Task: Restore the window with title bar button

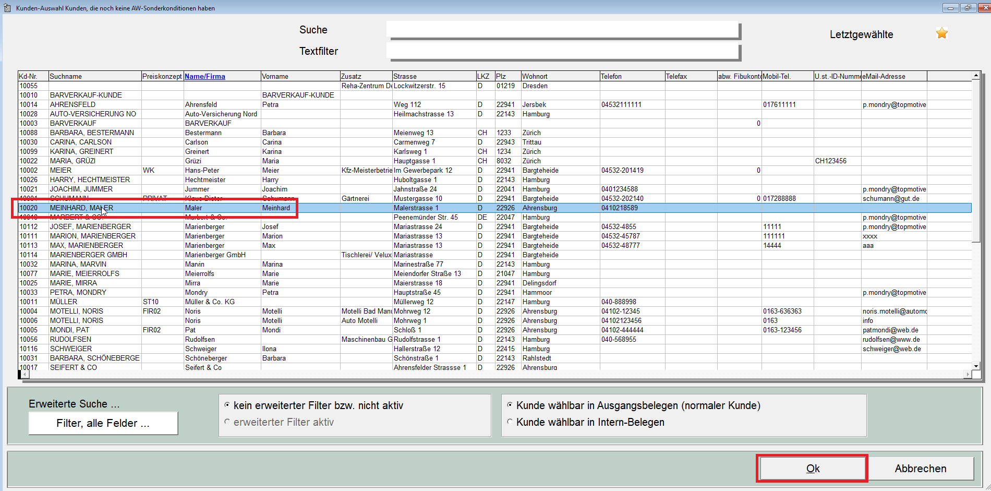Action: [x=968, y=8]
